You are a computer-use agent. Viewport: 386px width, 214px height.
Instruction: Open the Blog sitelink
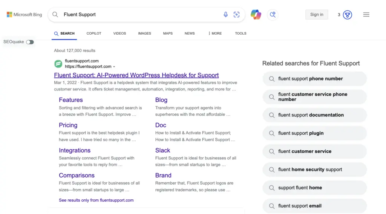161,100
